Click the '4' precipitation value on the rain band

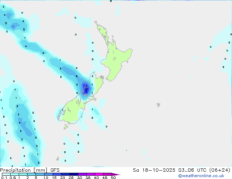26,46
